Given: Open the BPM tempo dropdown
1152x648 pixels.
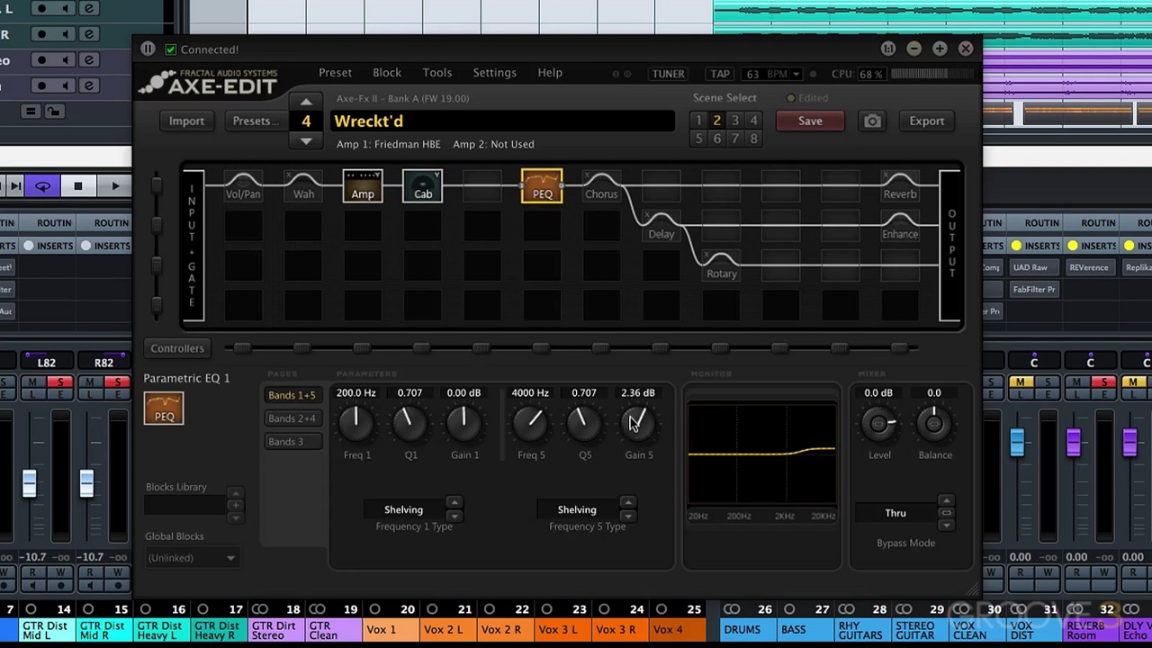Looking at the screenshot, I should point(796,74).
